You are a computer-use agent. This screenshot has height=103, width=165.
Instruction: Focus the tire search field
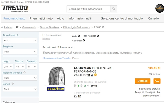click(88, 9)
